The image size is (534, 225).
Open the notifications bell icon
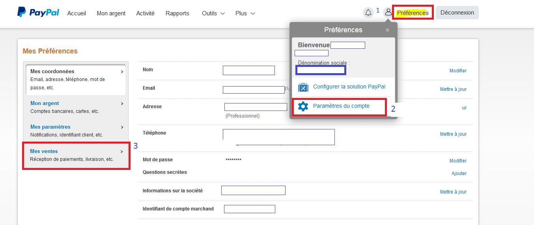368,13
